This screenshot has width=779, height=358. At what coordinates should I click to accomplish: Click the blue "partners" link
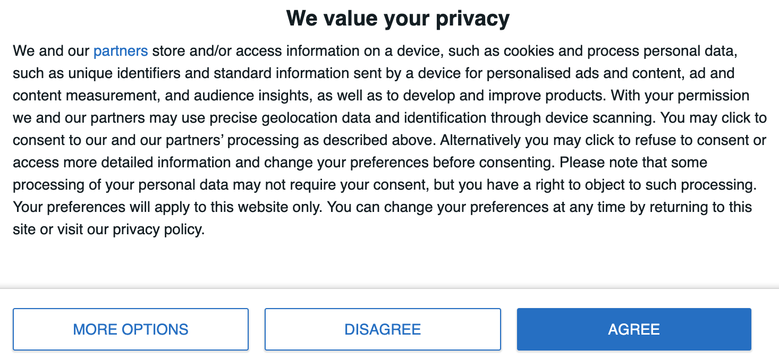pyautogui.click(x=121, y=51)
